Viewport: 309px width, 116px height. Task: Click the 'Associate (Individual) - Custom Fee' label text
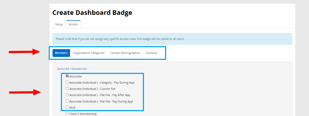click(92, 89)
